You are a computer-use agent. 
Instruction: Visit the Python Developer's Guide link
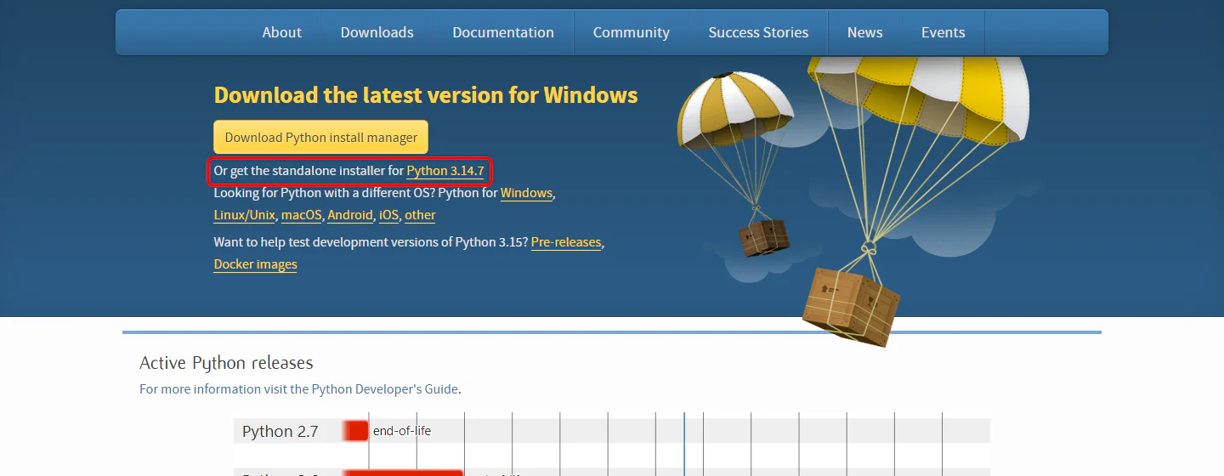[385, 389]
